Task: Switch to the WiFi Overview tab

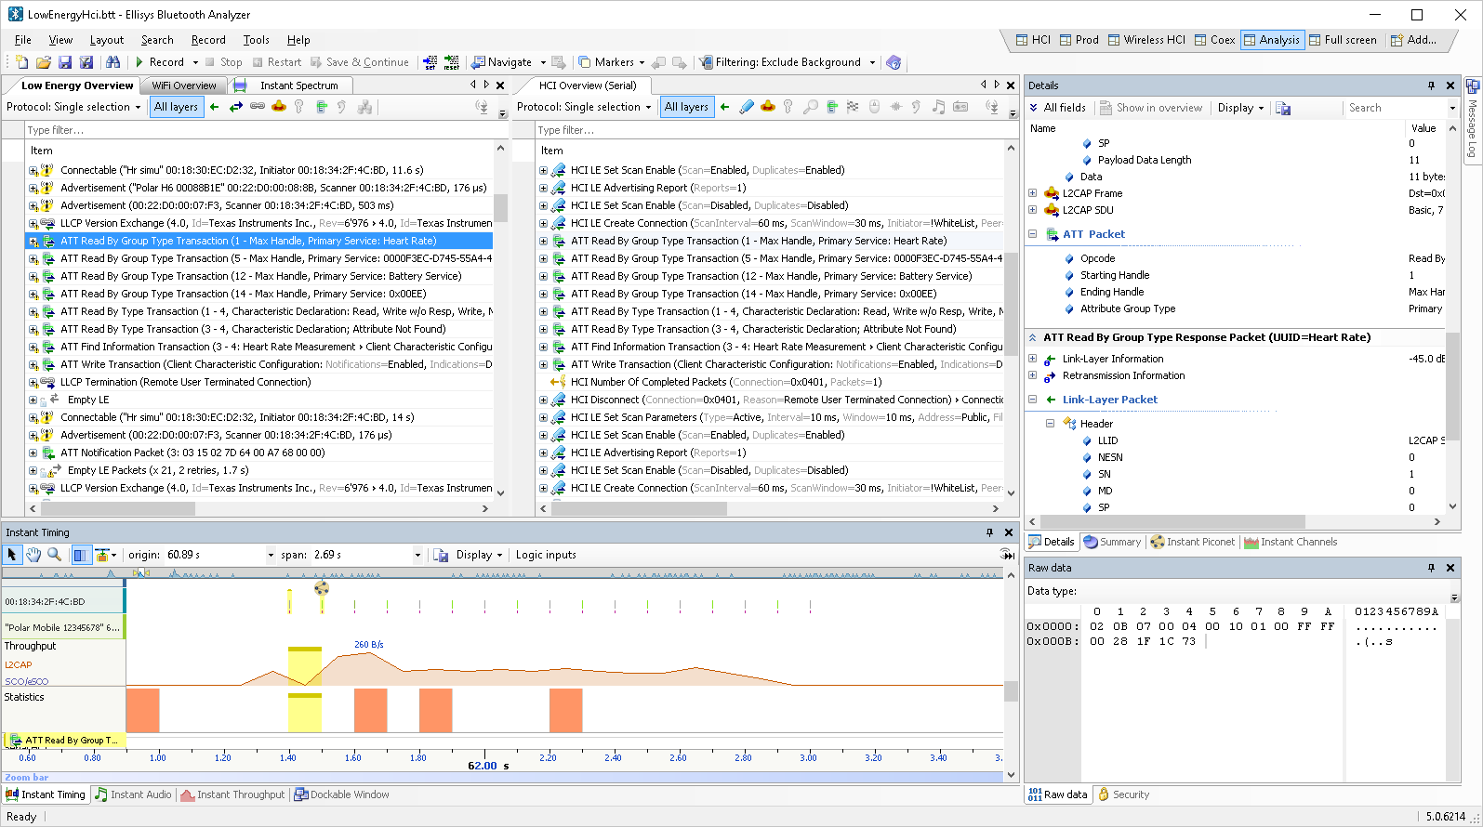Action: [184, 85]
